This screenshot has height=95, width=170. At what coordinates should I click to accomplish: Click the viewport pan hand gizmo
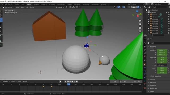point(140,24)
